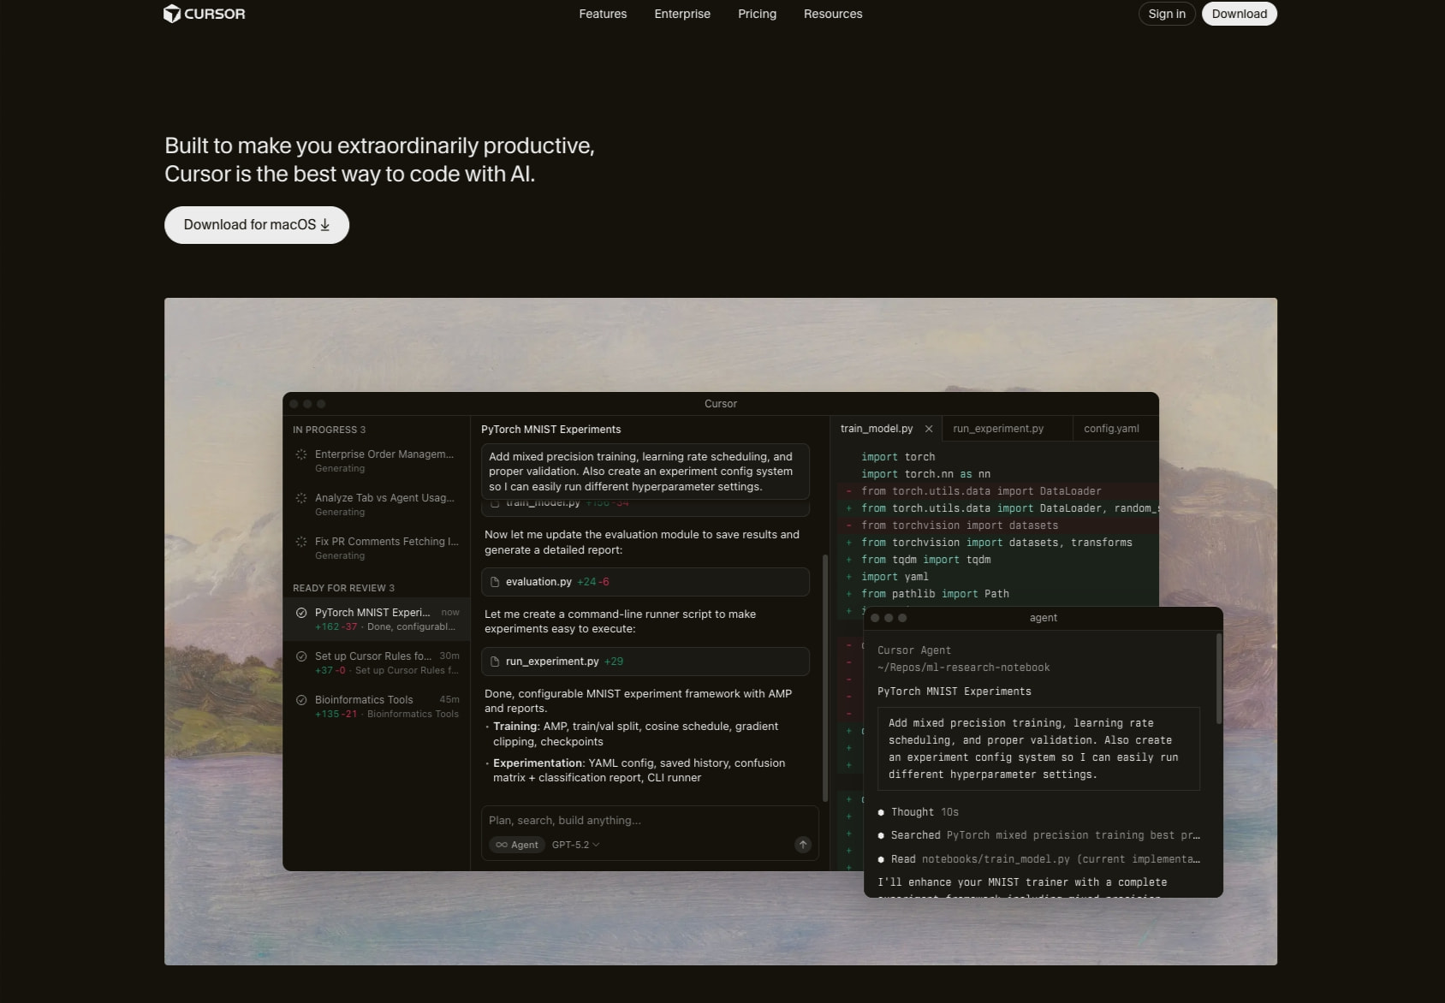Click the send arrow button

tap(803, 845)
